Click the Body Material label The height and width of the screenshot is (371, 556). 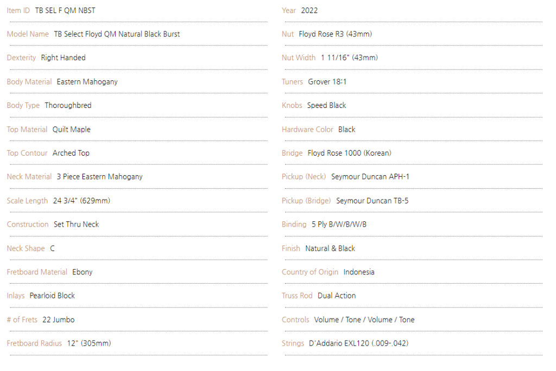click(x=29, y=82)
